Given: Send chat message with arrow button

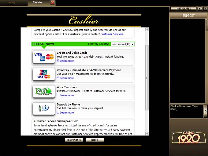Looking at the screenshot, I should (x=206, y=111).
